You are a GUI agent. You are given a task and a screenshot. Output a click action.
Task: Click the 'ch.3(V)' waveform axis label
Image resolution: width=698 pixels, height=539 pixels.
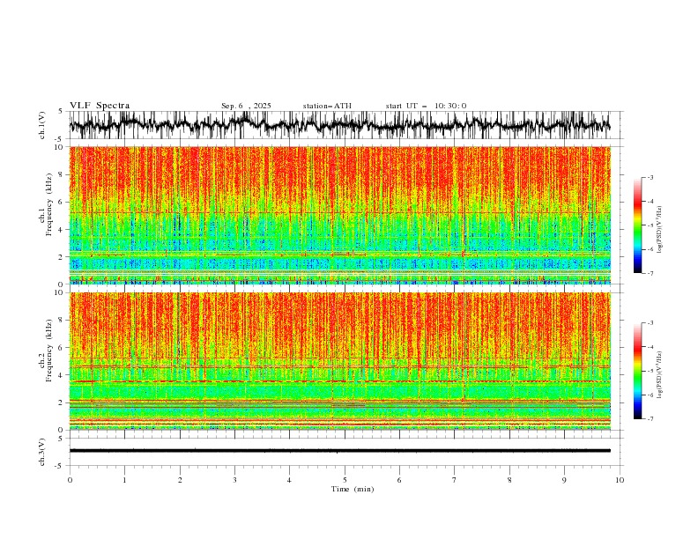(x=42, y=452)
